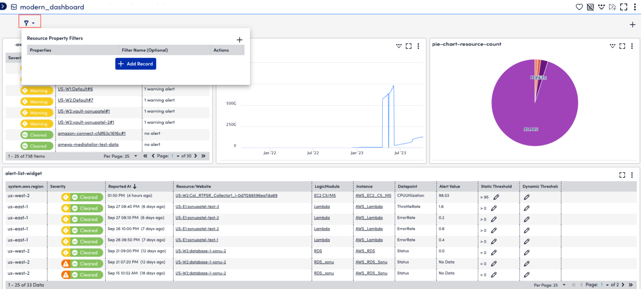Screen dimensions: 641x289
Task: Click the add widget plus icon below the toolbar
Action: (x=633, y=24)
